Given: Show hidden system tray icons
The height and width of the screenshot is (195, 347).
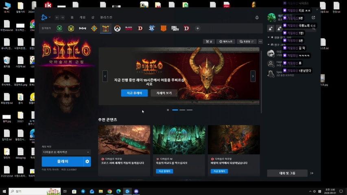Looking at the screenshot, I should (310, 191).
